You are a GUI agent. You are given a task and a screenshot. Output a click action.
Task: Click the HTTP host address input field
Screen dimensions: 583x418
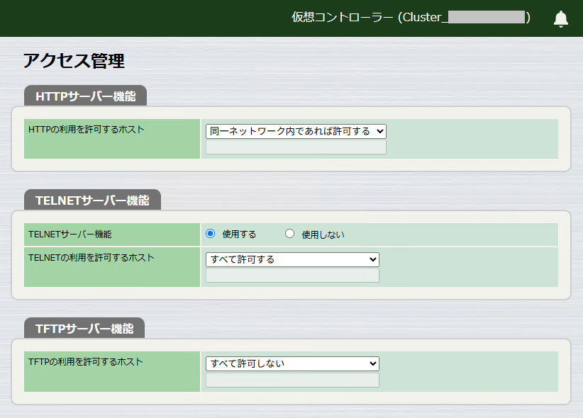[x=296, y=147]
